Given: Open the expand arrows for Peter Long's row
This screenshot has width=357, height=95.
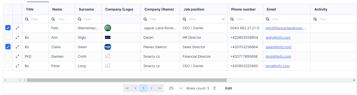Looking at the screenshot, I should point(17,66).
